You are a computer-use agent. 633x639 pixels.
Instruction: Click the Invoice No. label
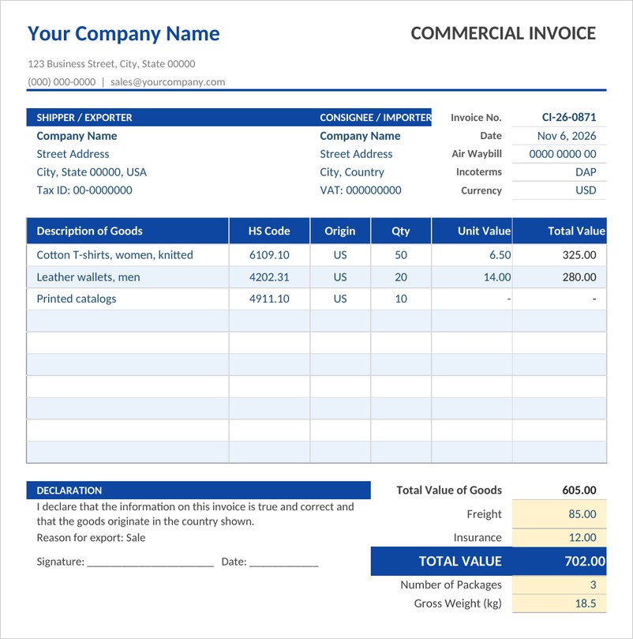point(476,118)
